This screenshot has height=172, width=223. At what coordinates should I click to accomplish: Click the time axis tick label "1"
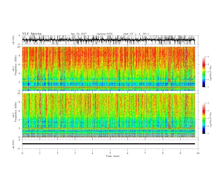[x=40, y=153]
